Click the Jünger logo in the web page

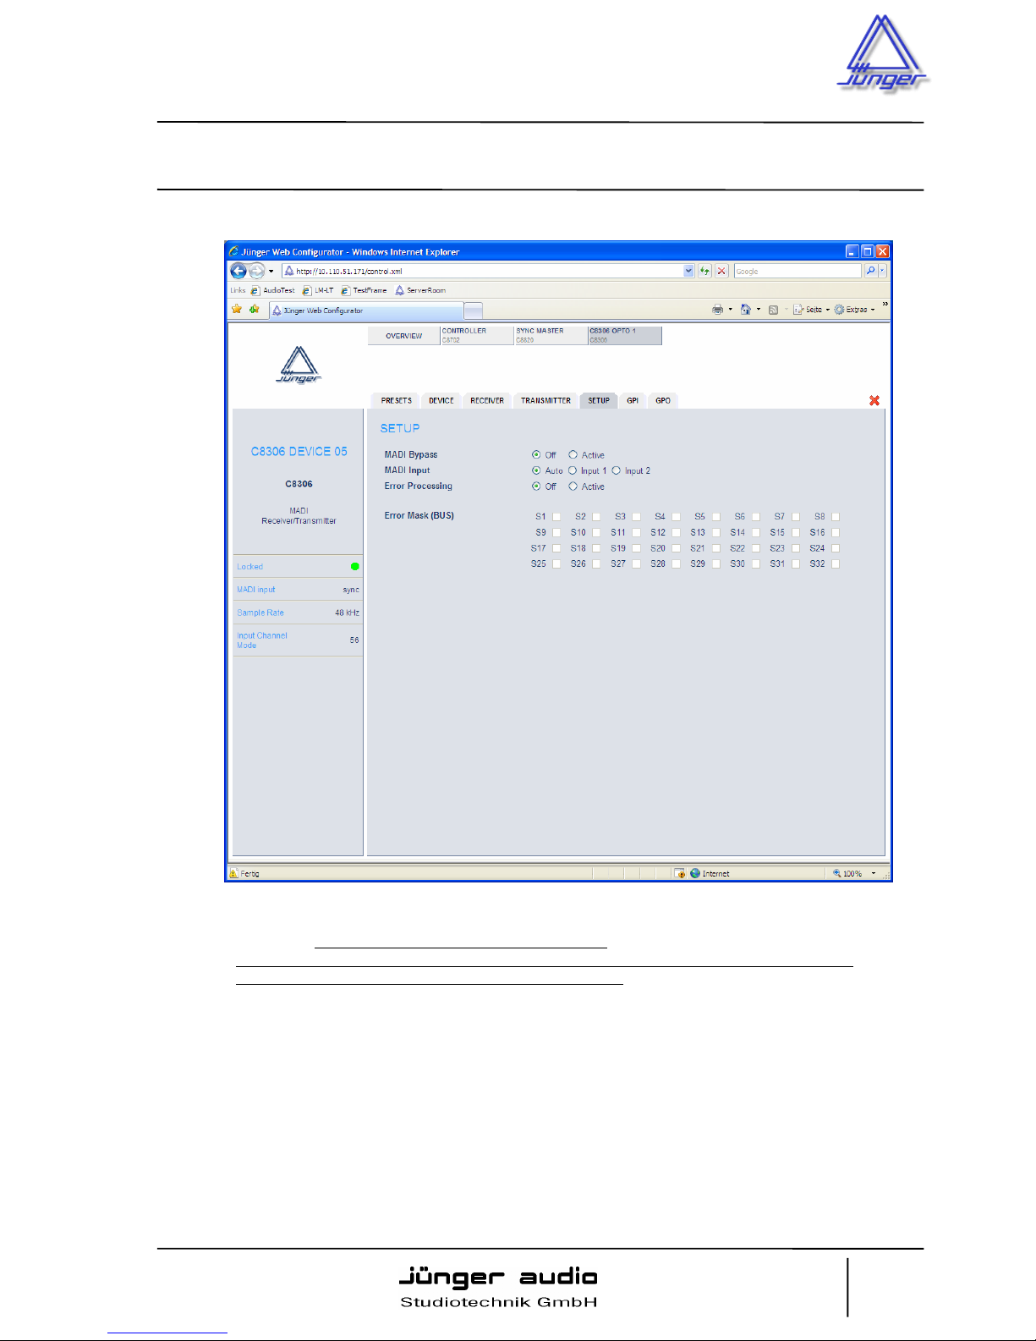coord(299,365)
